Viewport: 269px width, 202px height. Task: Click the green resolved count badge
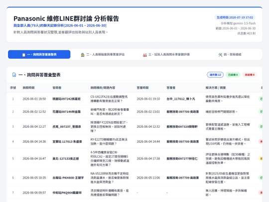click(233, 75)
